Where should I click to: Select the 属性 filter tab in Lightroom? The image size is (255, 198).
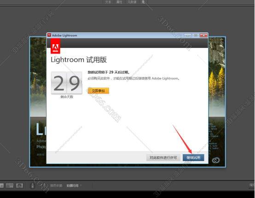pos(119,2)
